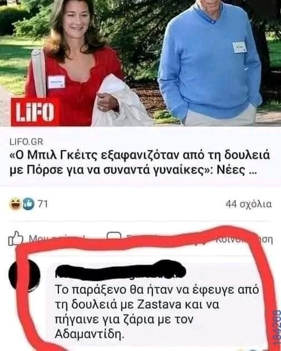Tap the Κοινοποίηση share button
Image resolution: width=281 pixels, height=351 pixels.
coord(244,239)
